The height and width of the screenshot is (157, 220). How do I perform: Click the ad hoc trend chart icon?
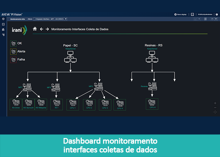[x=195, y=19]
